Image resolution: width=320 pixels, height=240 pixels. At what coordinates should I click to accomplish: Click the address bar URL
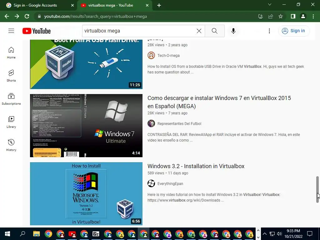96,16
